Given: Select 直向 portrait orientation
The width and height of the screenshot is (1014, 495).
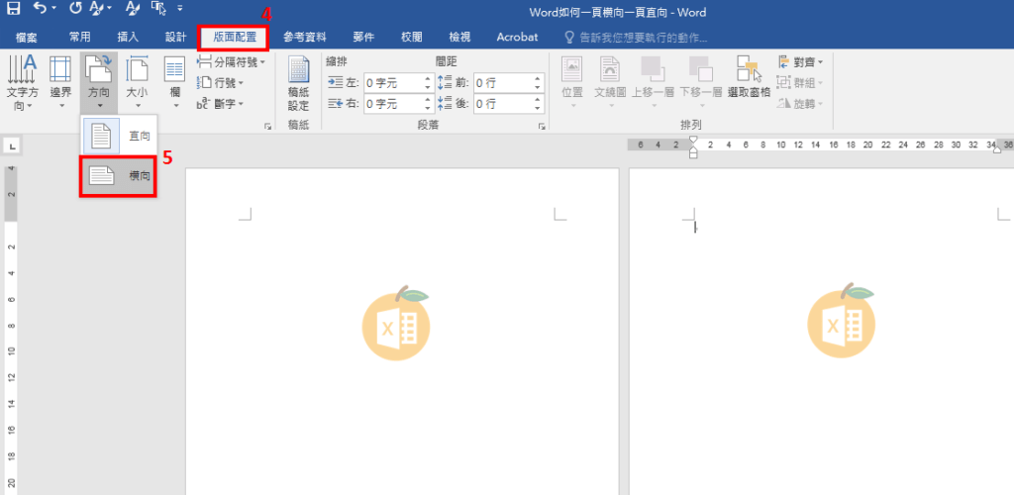Looking at the screenshot, I should coord(118,135).
